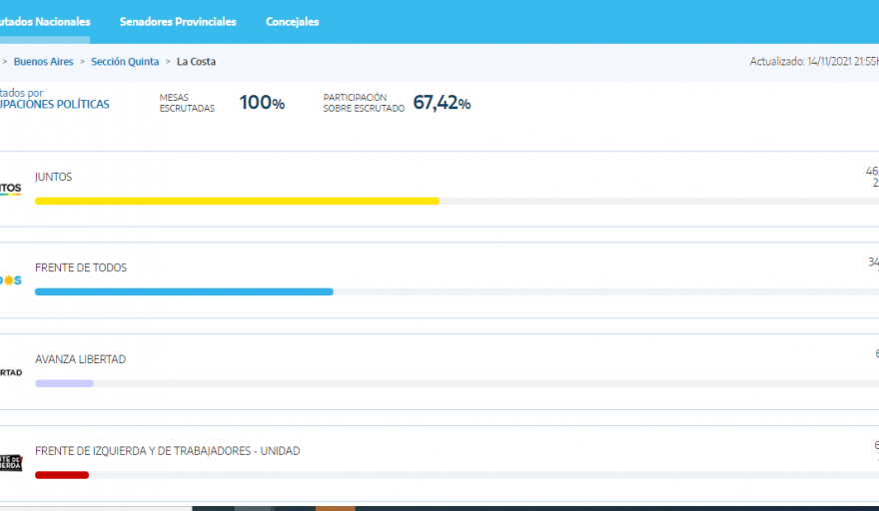
Task: Open the Diputados Nacionales tab
Action: pos(45,21)
